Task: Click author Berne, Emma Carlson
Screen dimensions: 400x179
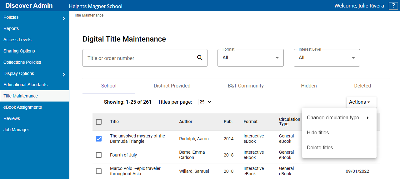Action: tap(192, 155)
